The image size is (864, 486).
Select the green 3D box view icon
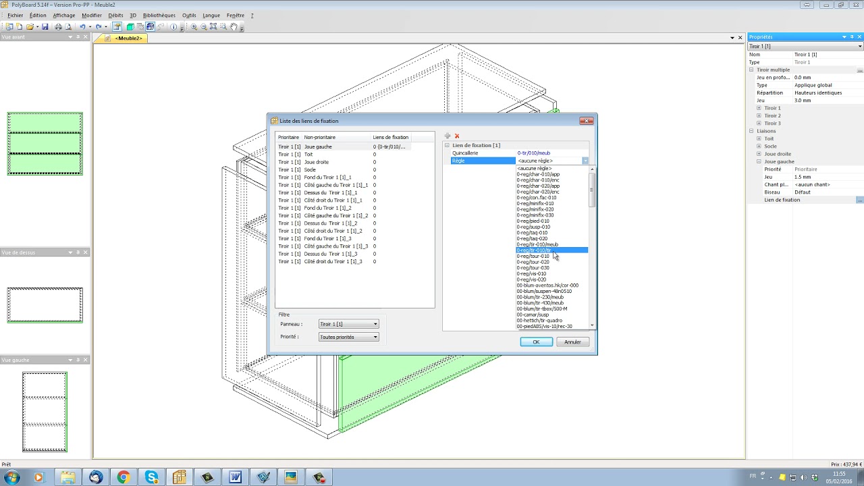coord(130,27)
